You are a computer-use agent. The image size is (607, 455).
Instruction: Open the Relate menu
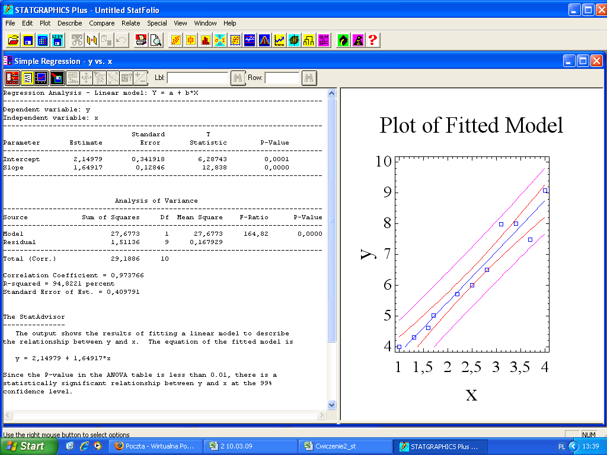point(131,23)
